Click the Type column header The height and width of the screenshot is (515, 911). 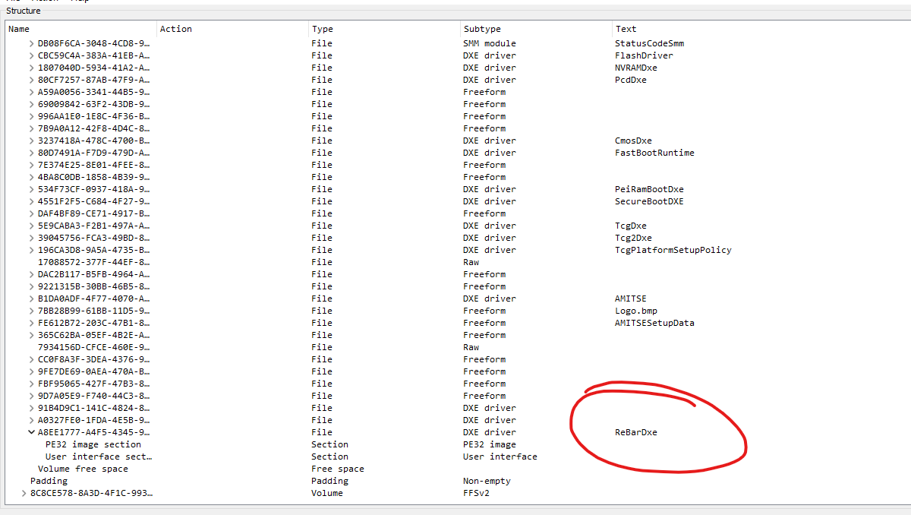385,29
